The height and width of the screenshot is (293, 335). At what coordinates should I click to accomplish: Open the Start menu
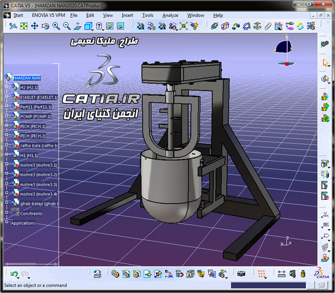(x=18, y=16)
